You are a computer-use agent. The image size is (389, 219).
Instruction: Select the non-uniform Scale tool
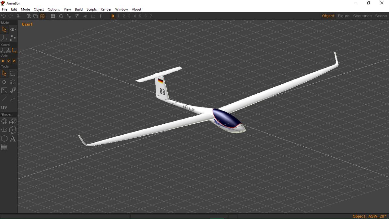4,90
